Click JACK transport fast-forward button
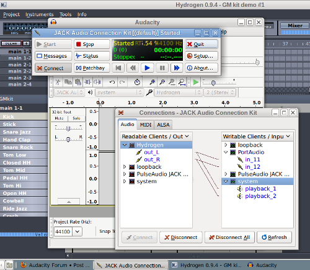This screenshot has width=310, height=270. 177,68
